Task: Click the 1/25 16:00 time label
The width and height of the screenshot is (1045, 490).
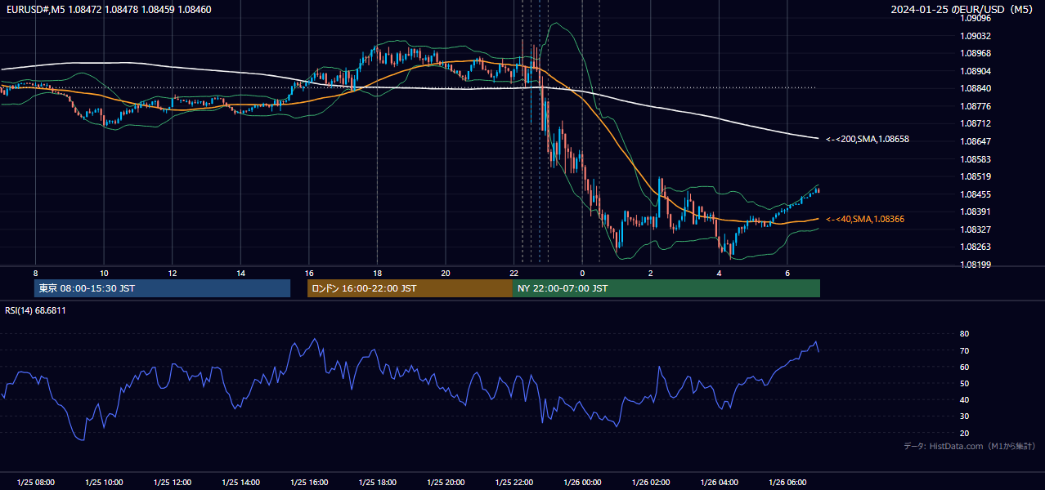Action: 309,483
